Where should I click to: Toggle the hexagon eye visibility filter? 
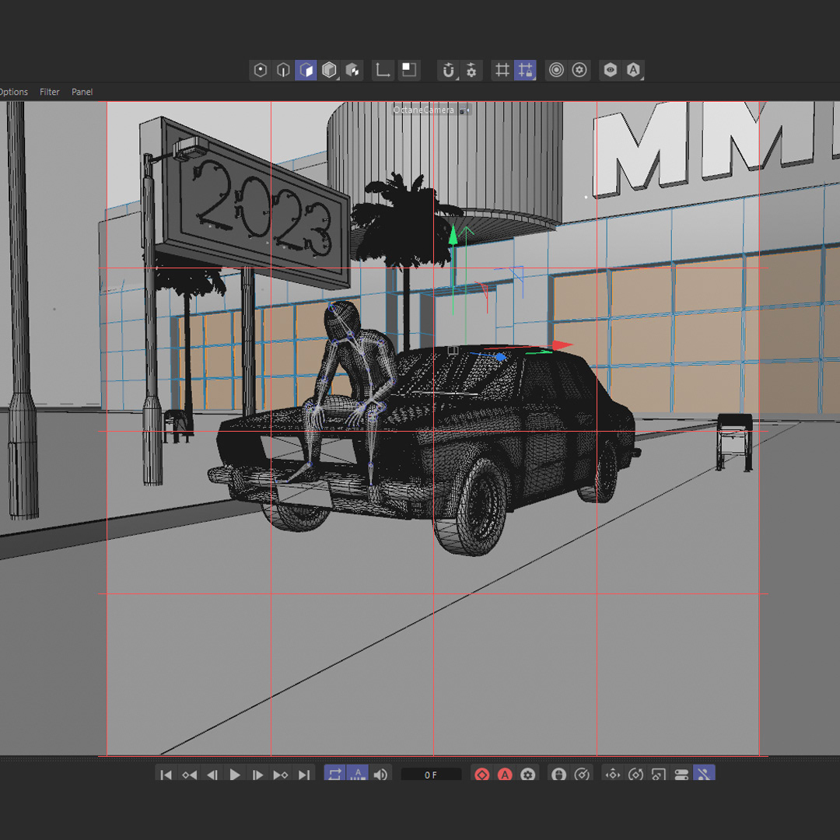[611, 70]
